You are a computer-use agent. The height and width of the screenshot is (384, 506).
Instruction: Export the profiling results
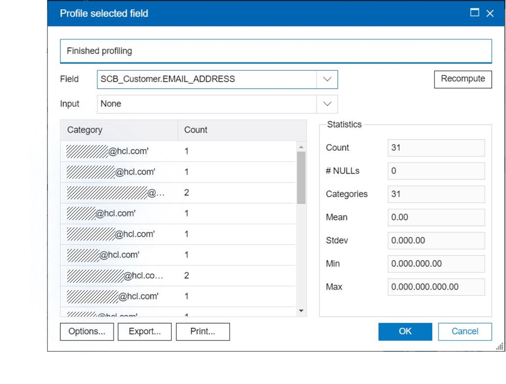145,332
